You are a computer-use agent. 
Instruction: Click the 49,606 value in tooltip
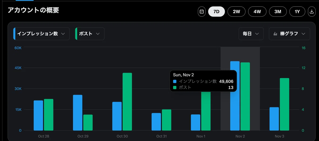pyautogui.click(x=226, y=81)
